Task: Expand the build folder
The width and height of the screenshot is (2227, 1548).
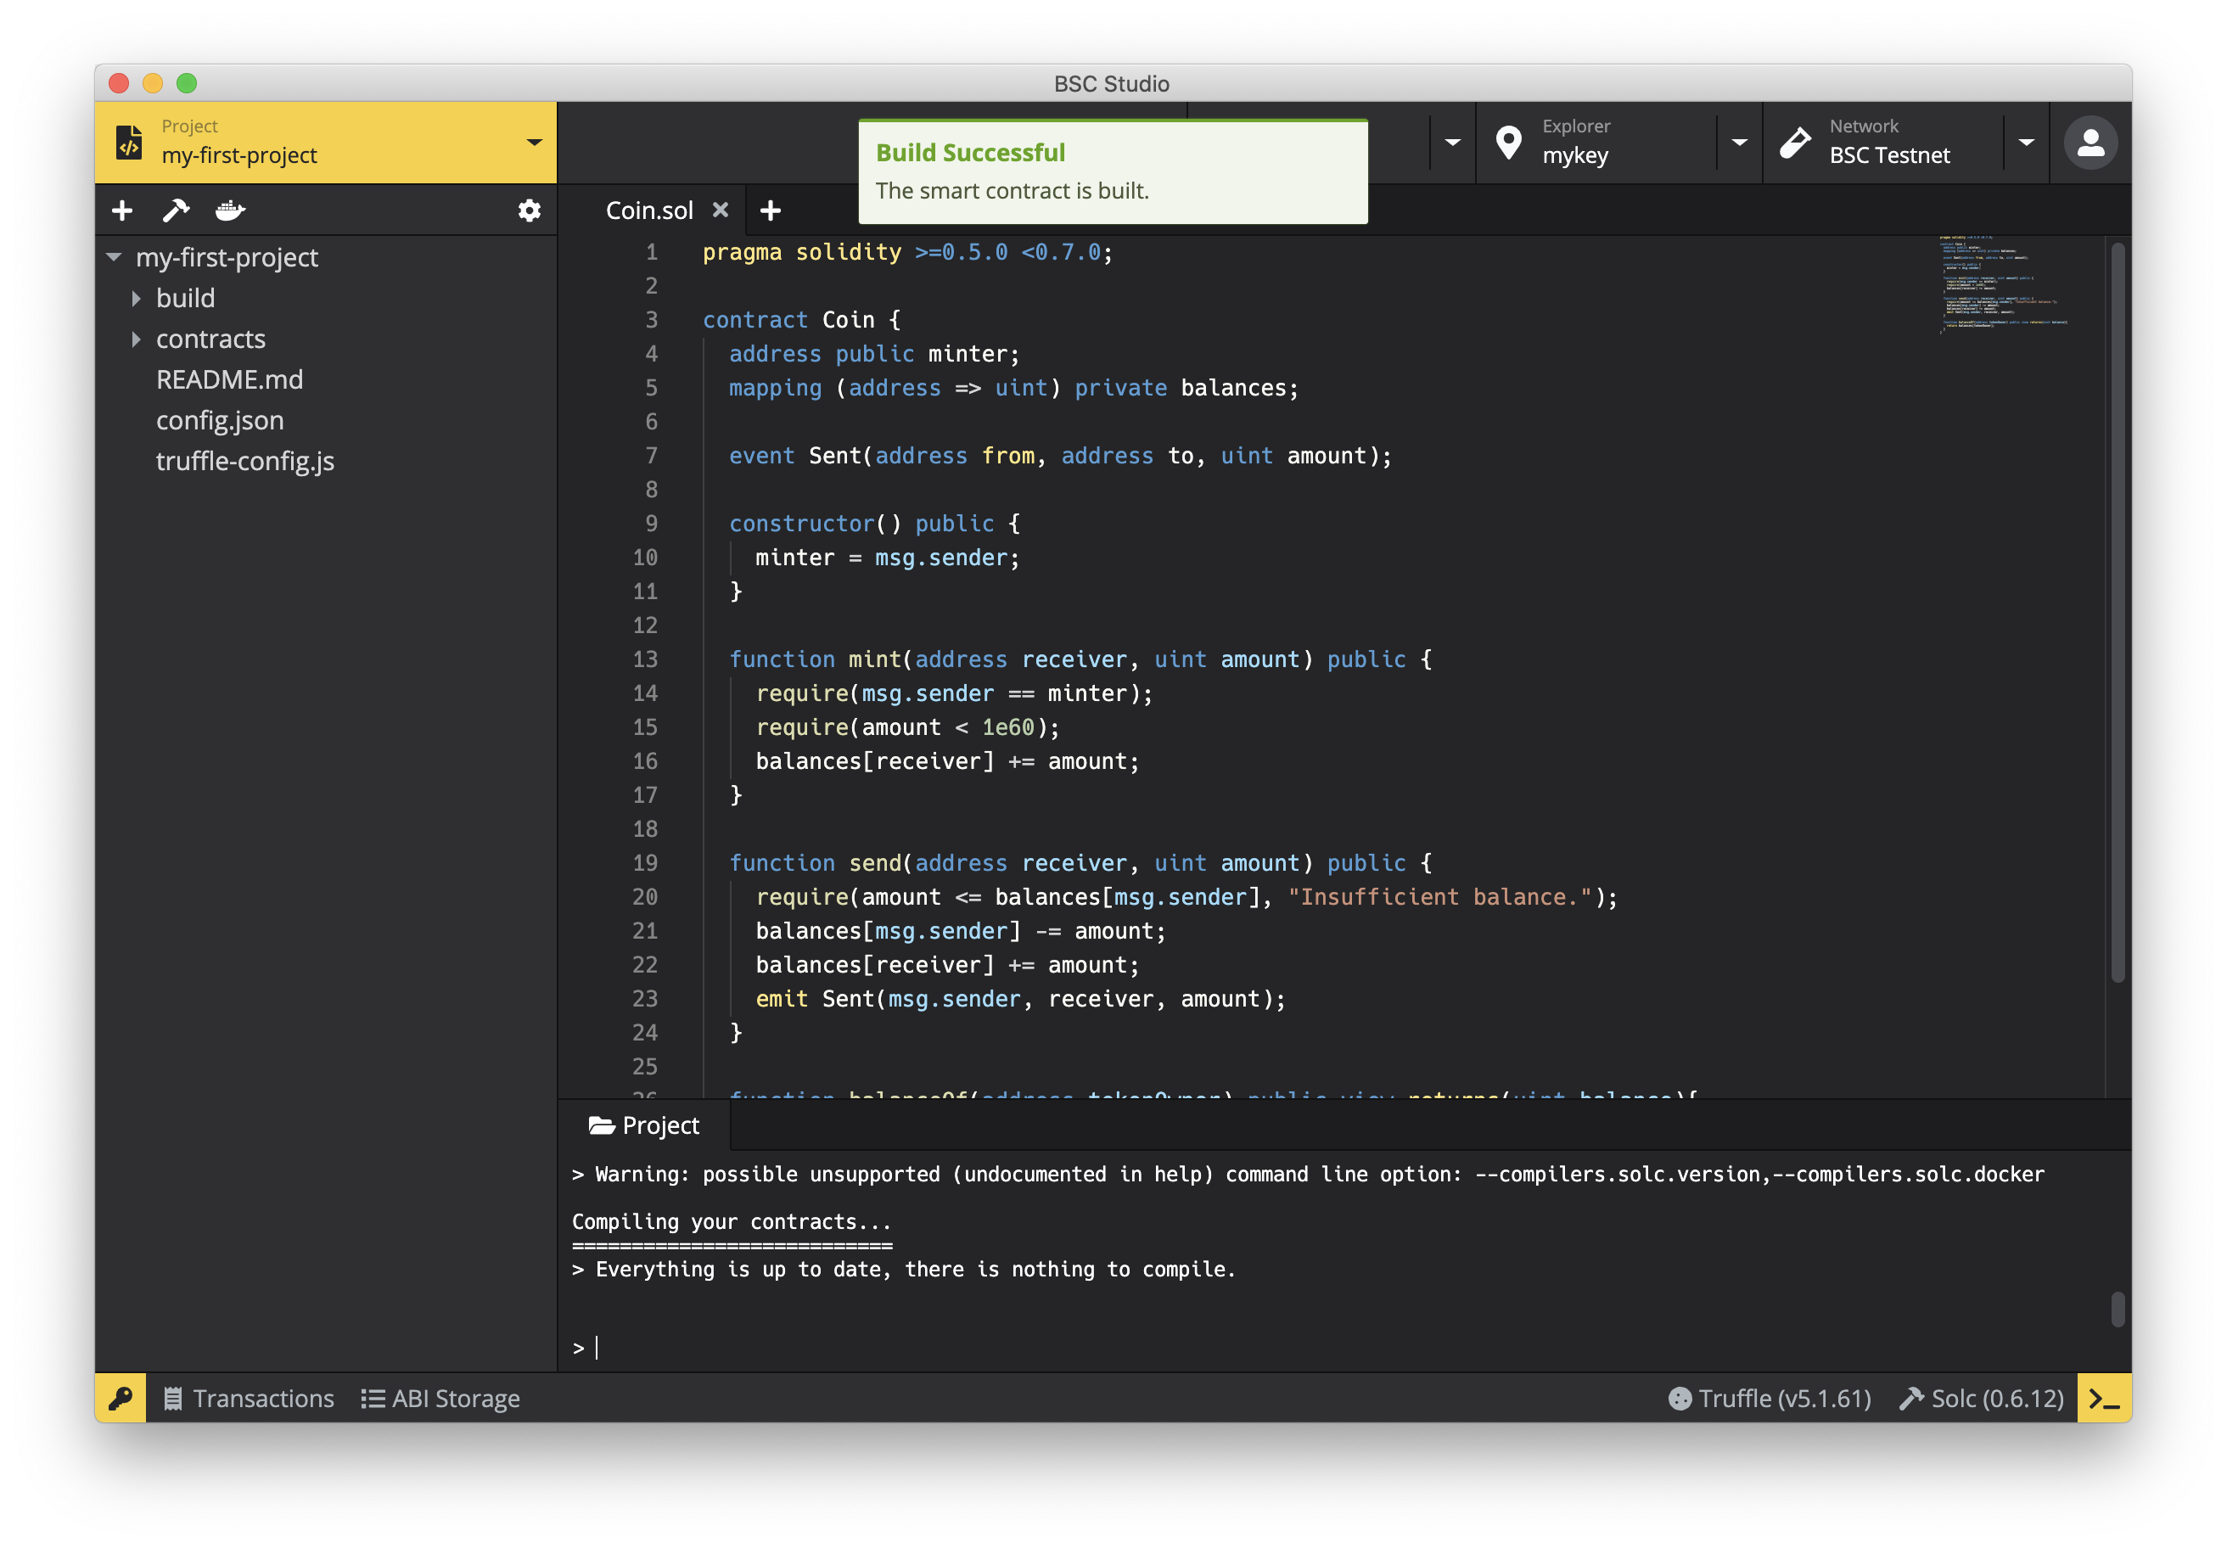Action: tap(137, 299)
